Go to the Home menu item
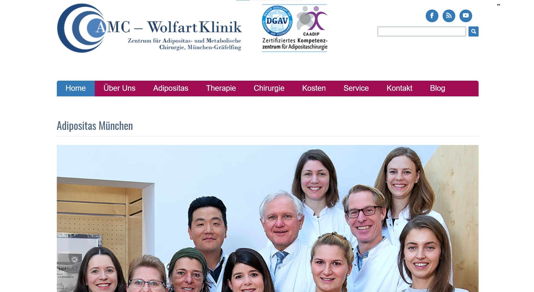 [x=76, y=88]
